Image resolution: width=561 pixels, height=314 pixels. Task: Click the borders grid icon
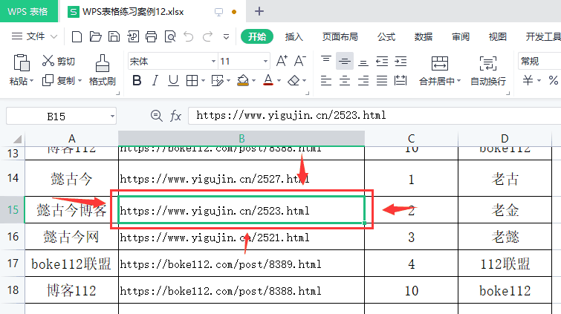[x=192, y=80]
